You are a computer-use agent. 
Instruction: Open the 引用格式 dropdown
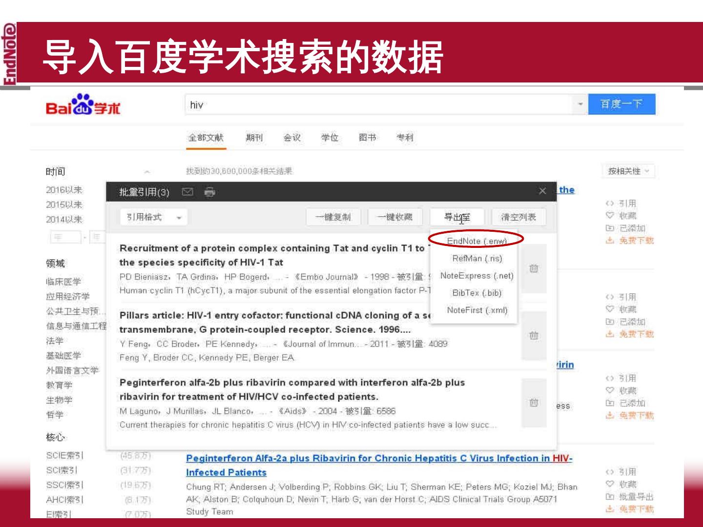click(x=154, y=217)
